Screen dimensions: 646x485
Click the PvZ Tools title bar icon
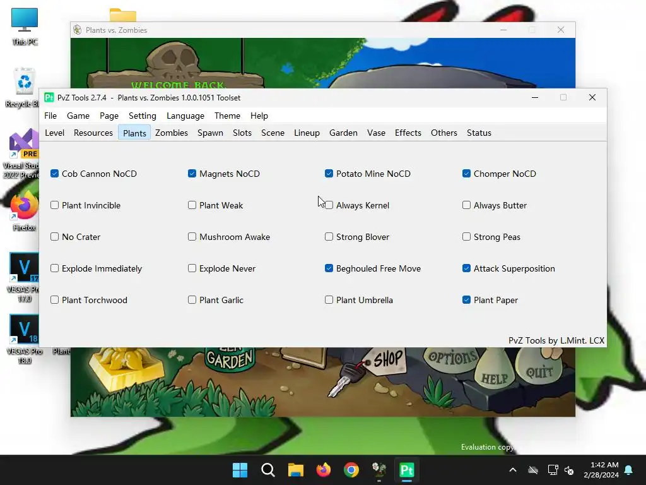(x=49, y=97)
